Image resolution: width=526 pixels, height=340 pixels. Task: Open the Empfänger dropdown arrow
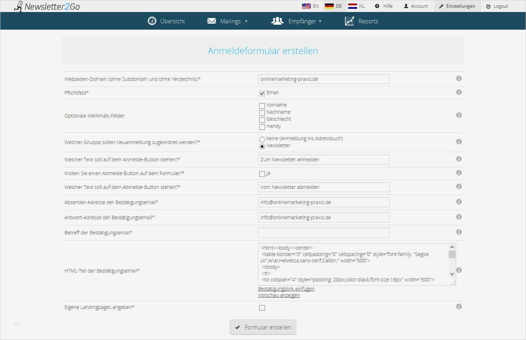[x=321, y=21]
